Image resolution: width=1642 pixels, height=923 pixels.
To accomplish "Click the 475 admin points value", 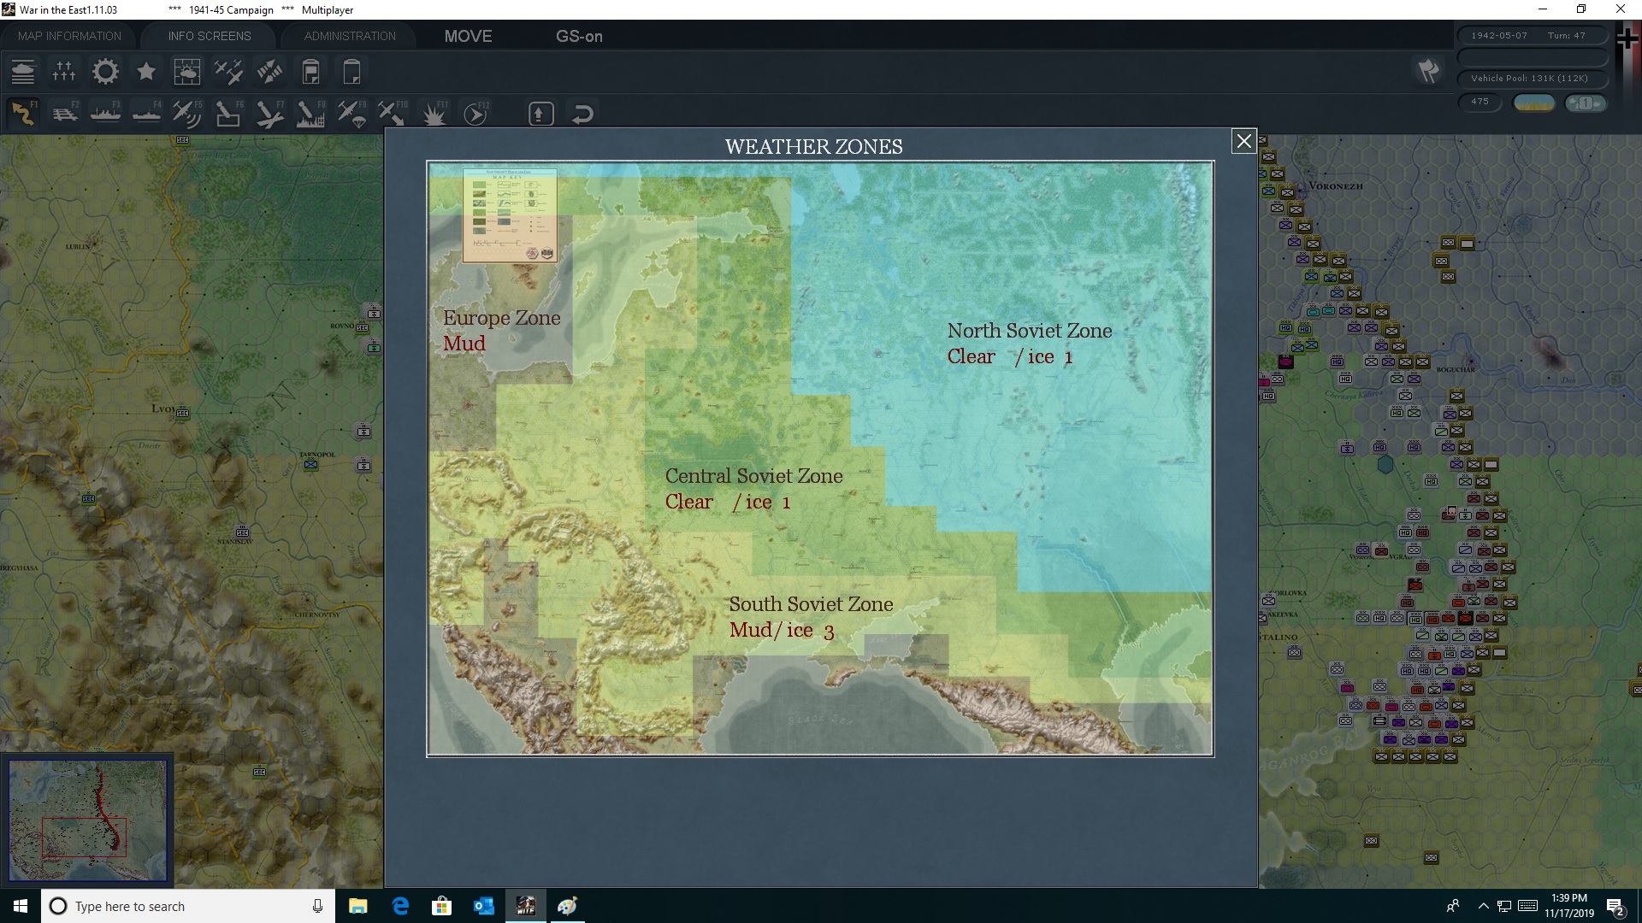I will (1480, 102).
